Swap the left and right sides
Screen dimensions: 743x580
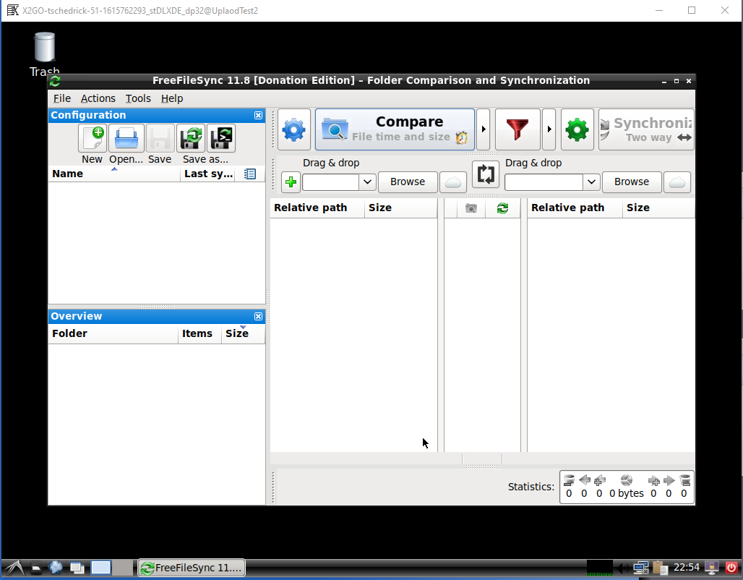(x=486, y=174)
